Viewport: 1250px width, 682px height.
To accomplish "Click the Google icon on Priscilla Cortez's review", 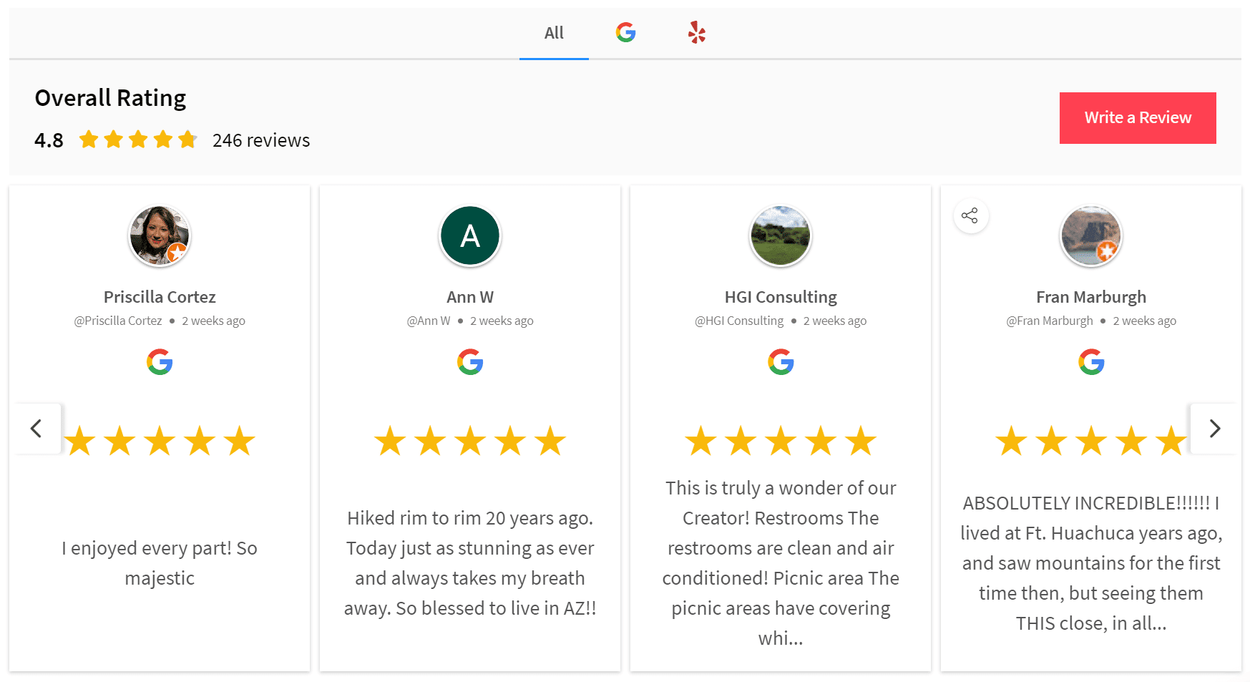I will click(160, 362).
